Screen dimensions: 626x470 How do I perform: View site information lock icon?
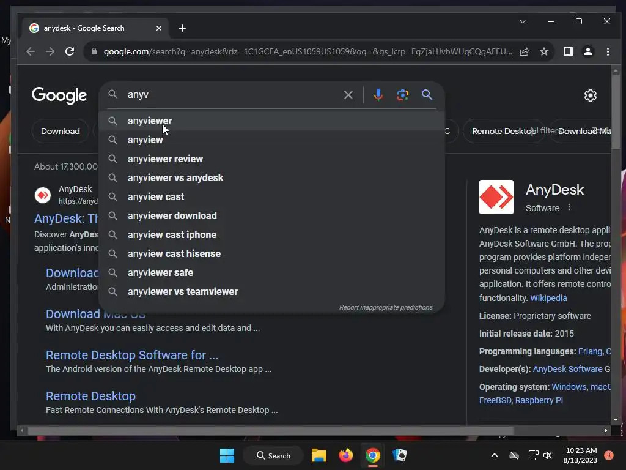pos(94,51)
